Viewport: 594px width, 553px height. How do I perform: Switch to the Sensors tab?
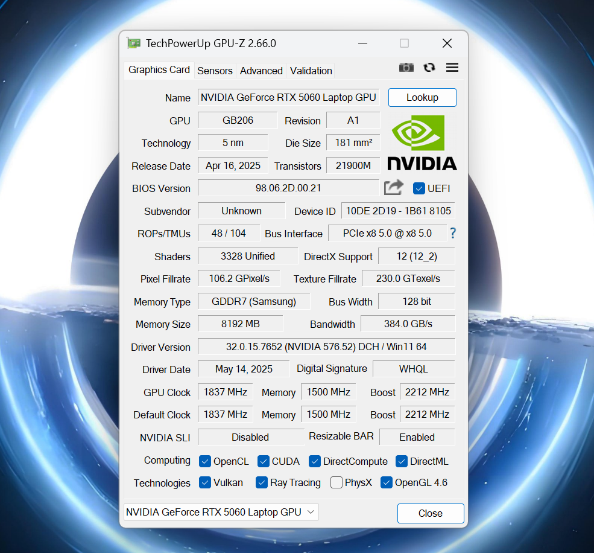click(215, 71)
